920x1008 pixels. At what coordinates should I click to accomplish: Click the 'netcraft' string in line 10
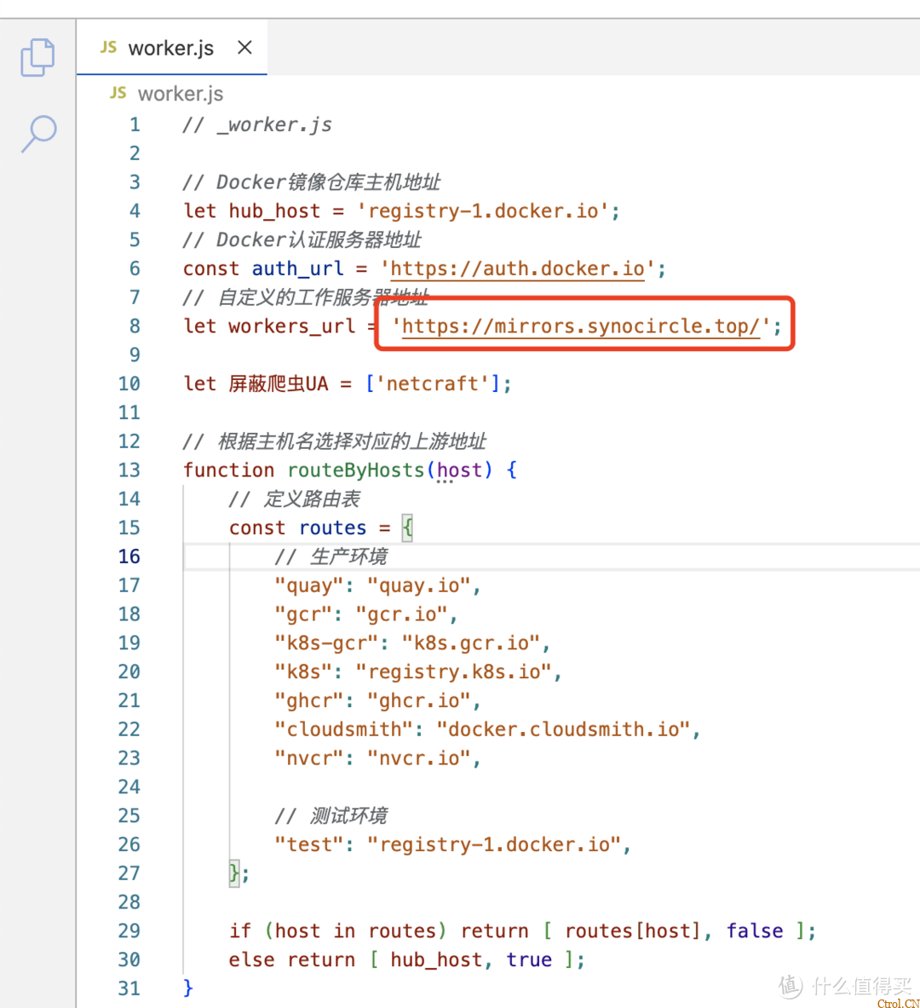(433, 384)
